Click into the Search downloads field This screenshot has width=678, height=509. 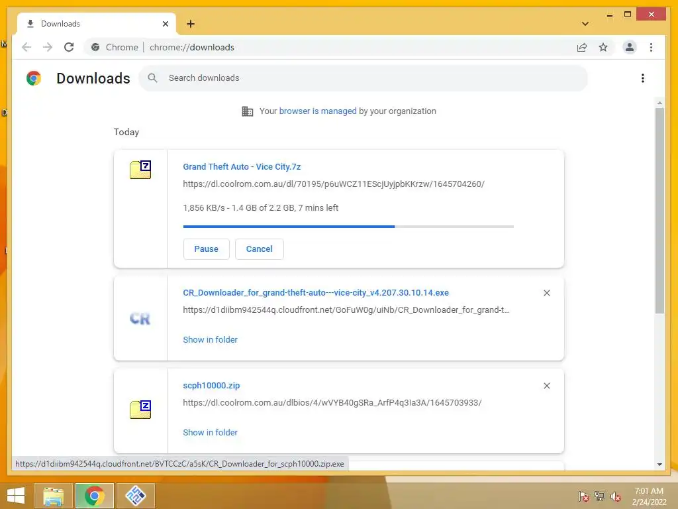point(363,78)
